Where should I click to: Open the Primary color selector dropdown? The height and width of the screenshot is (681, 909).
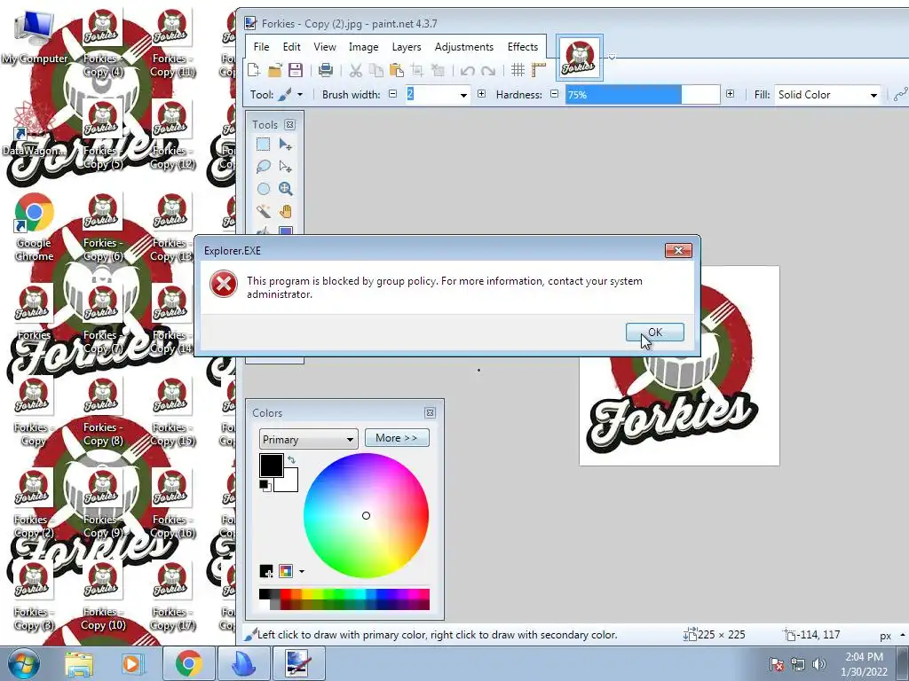pyautogui.click(x=308, y=439)
